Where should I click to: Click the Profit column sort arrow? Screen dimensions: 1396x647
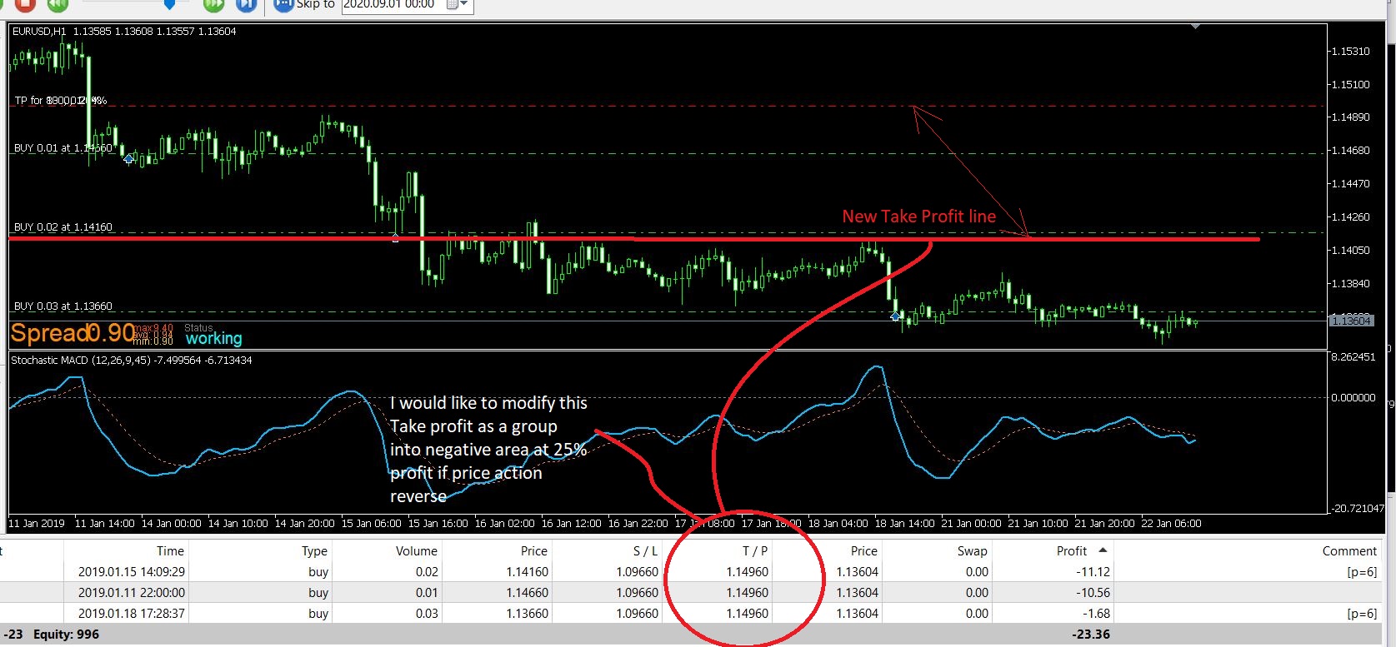pos(1103,550)
